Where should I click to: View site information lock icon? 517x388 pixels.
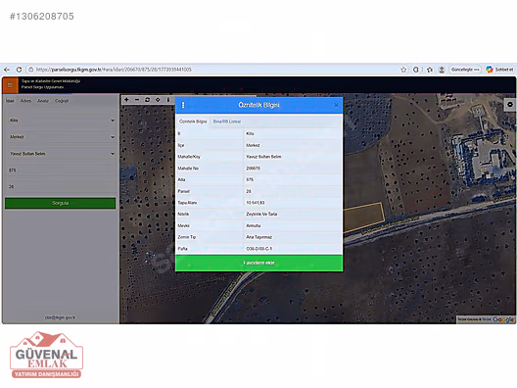point(30,70)
